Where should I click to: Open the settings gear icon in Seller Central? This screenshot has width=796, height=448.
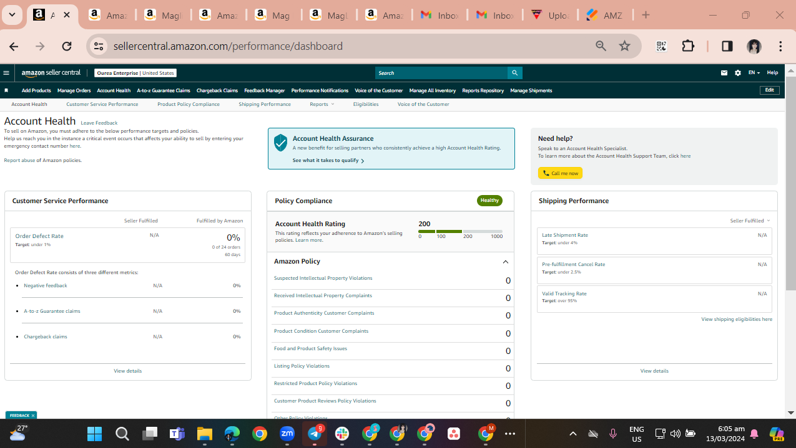point(738,73)
